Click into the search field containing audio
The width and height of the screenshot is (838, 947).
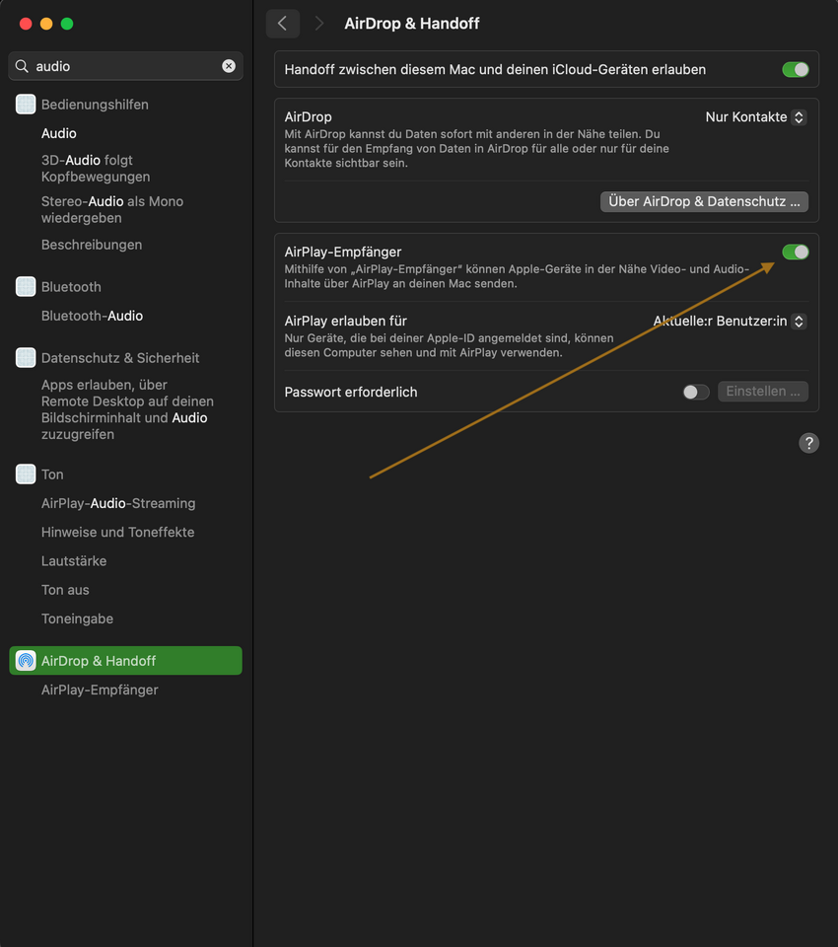(125, 66)
